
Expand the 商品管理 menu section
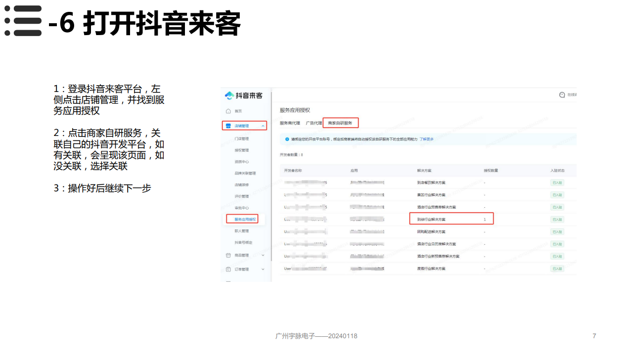263,255
